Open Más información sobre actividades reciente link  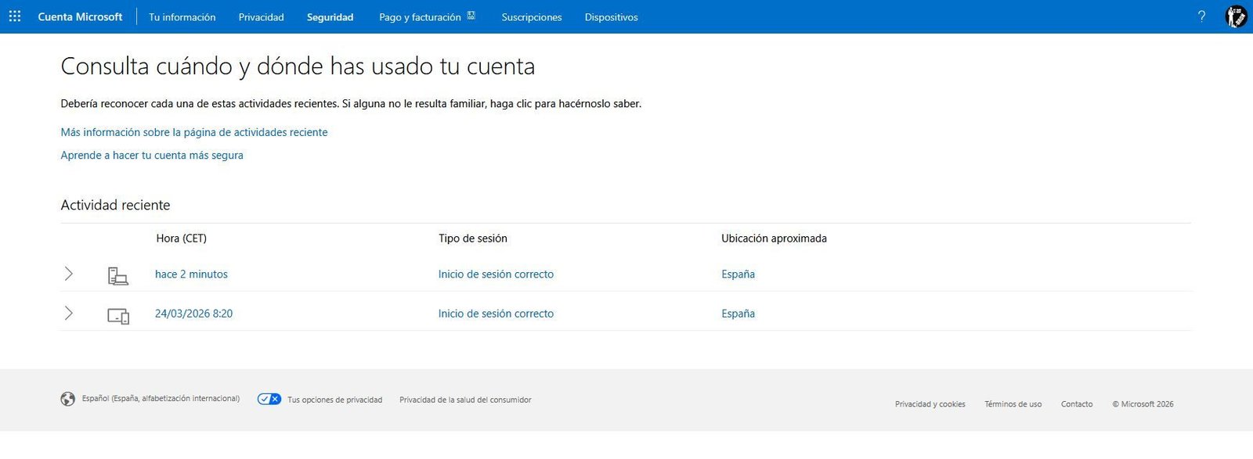coord(194,132)
